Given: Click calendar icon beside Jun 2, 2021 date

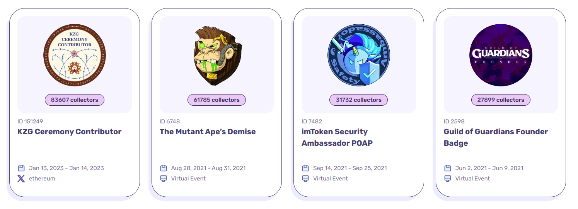Looking at the screenshot, I should point(448,168).
